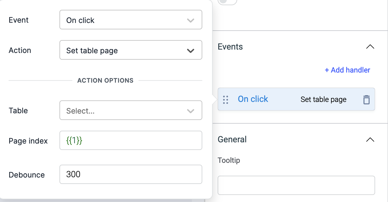
Task: Click the Page index label
Action: tap(28, 141)
